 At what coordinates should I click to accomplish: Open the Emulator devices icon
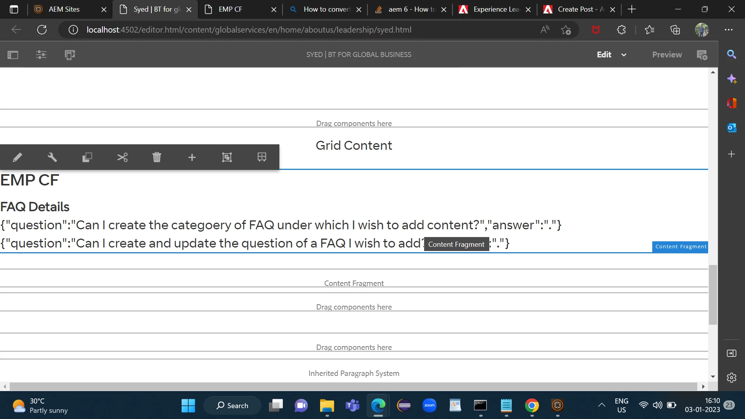pyautogui.click(x=70, y=55)
